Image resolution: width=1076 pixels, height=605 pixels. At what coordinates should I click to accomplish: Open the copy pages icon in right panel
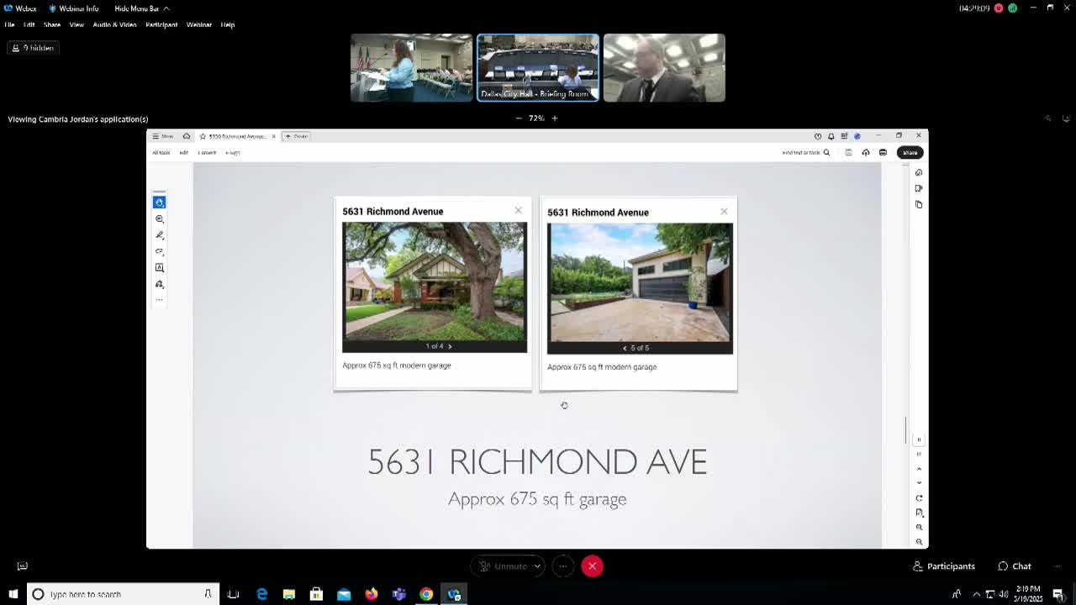tap(919, 204)
